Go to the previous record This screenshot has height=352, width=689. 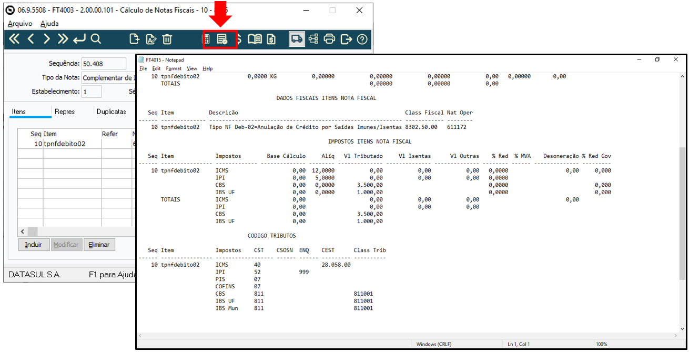(x=31, y=39)
